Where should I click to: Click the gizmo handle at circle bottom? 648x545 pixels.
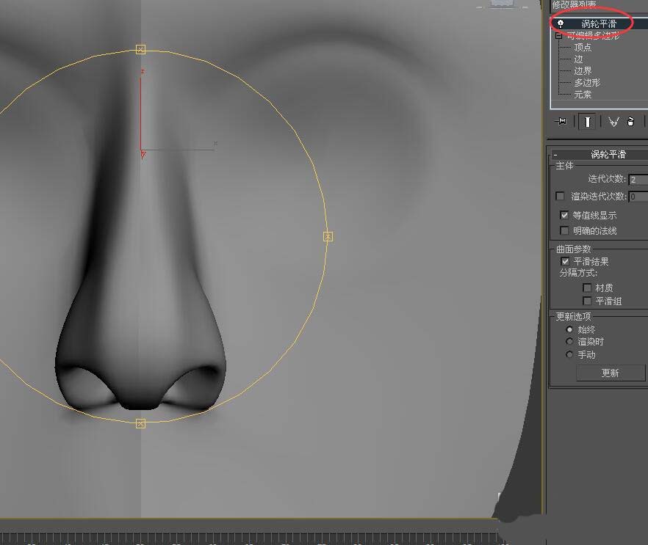tap(140, 423)
